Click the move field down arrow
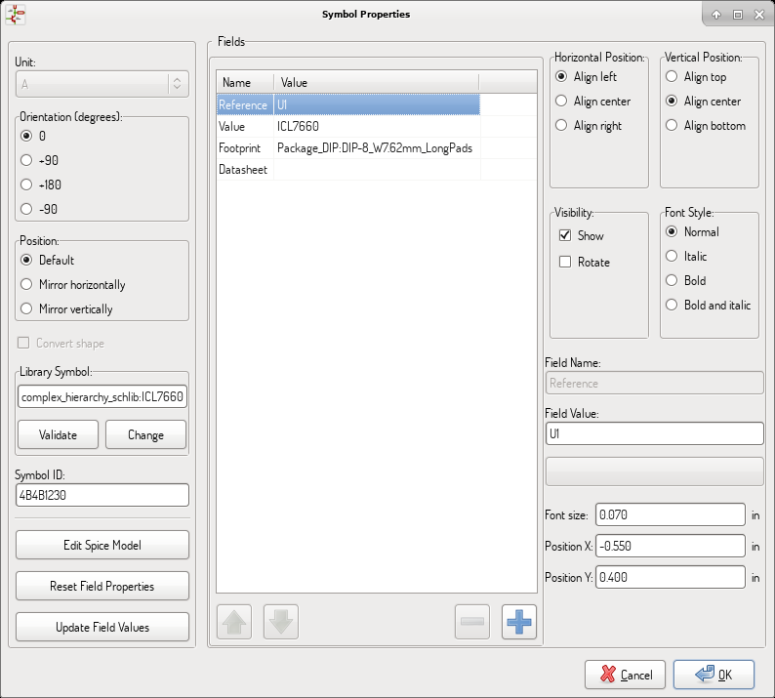 tap(280, 622)
